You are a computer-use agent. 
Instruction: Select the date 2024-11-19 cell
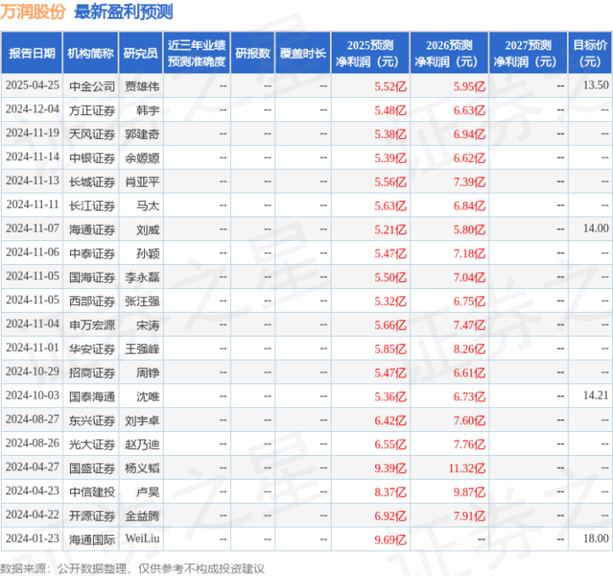coord(32,133)
